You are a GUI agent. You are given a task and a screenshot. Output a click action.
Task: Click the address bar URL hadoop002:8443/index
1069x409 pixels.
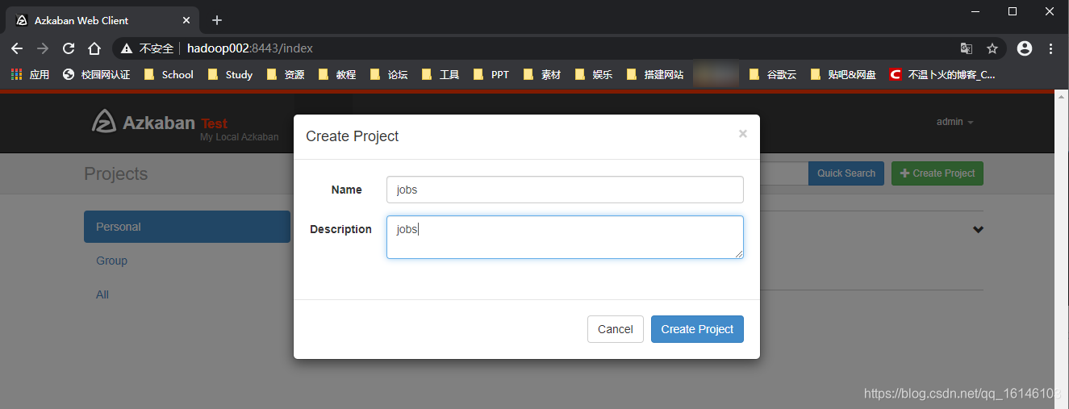click(250, 48)
